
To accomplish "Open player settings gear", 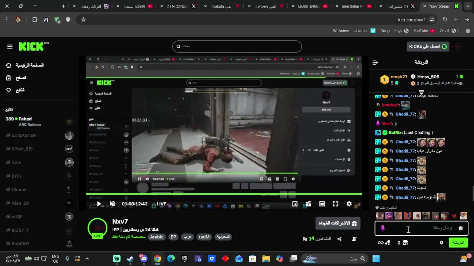I will [x=349, y=204].
